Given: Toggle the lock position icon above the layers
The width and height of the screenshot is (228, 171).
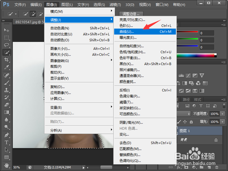Looking at the screenshot, I should coord(185,121).
